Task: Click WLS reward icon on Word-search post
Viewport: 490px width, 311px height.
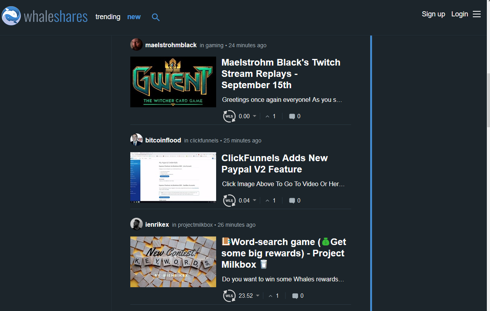Action: 229,296
